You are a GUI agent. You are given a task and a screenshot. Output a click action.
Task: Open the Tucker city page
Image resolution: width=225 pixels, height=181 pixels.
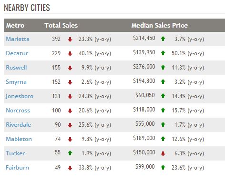(15, 153)
